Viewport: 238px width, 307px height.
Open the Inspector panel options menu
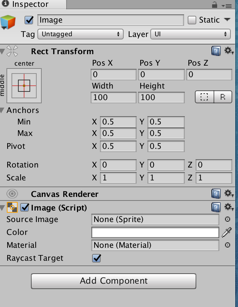pos(227,6)
